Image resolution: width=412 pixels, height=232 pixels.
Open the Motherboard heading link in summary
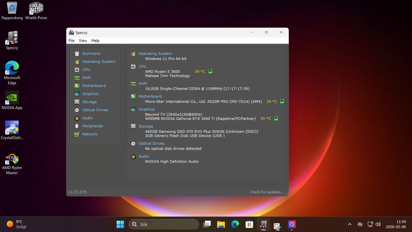point(150,96)
